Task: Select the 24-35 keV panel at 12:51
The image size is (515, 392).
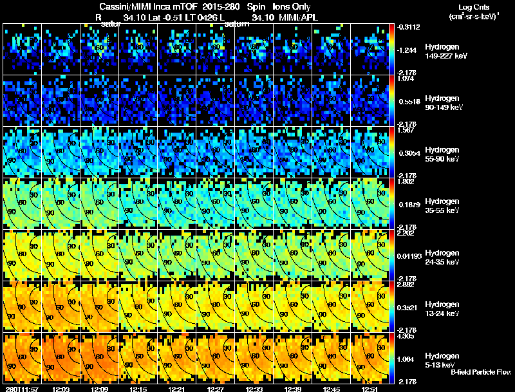Action: pyautogui.click(x=370, y=256)
